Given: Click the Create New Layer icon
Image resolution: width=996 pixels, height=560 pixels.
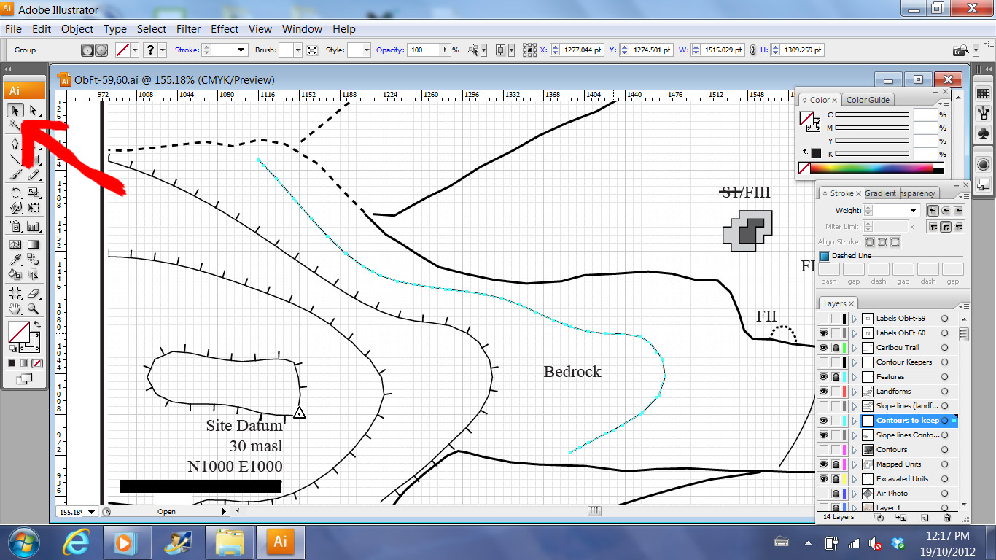Looking at the screenshot, I should 925,517.
